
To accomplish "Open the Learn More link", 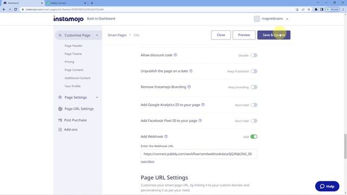I will 147,161.
